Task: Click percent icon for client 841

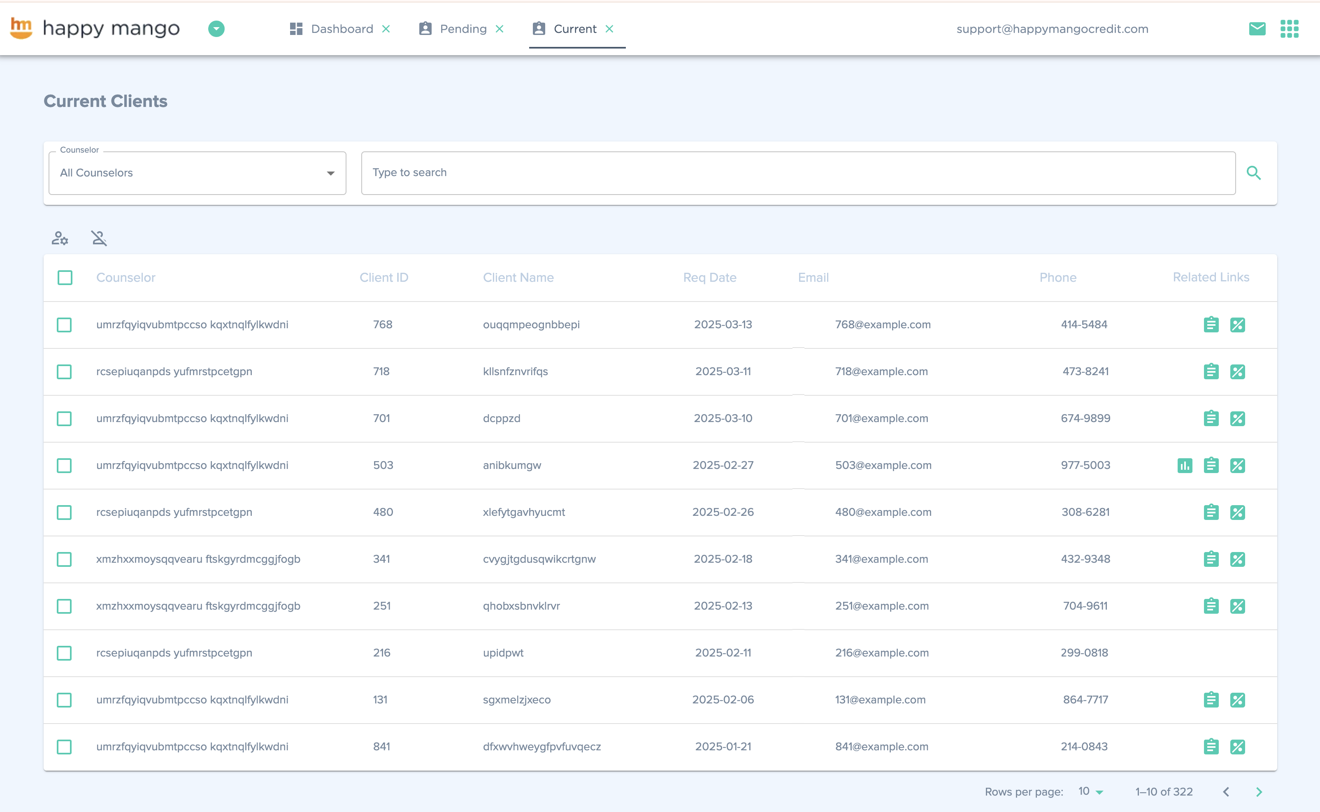Action: 1237,747
